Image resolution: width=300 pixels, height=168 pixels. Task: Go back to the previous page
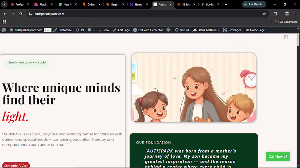pos(5,14)
